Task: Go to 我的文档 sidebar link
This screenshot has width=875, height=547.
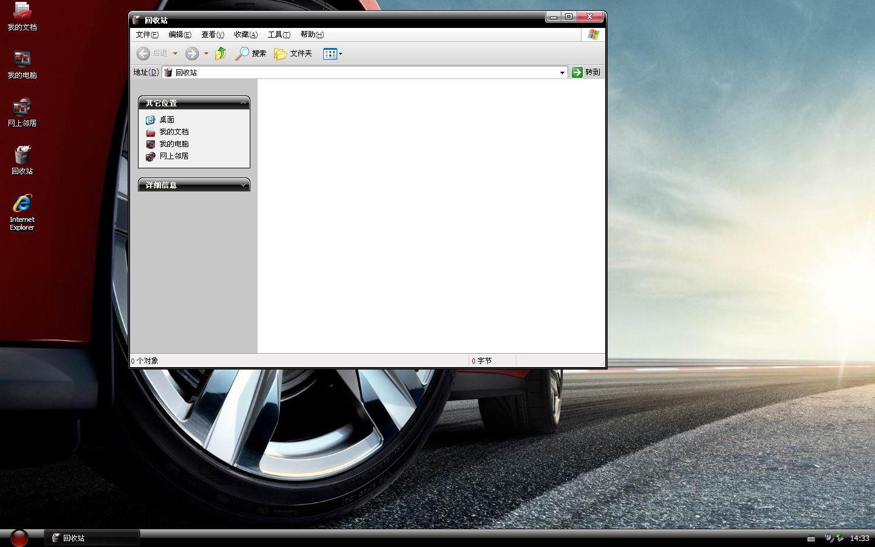Action: (x=167, y=132)
